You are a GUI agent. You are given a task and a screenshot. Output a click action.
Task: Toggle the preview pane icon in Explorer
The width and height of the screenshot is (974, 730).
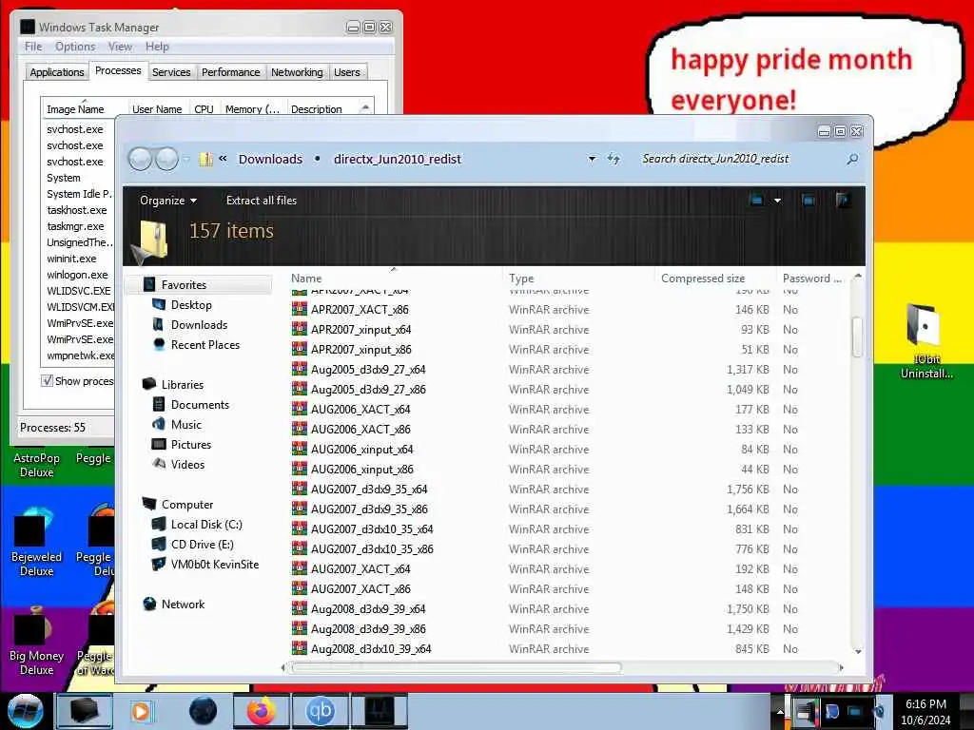point(808,201)
